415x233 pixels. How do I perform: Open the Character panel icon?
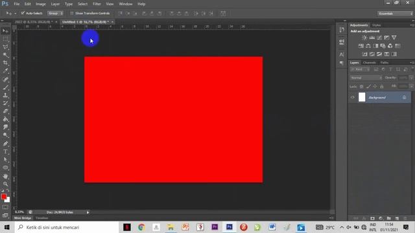(342, 54)
